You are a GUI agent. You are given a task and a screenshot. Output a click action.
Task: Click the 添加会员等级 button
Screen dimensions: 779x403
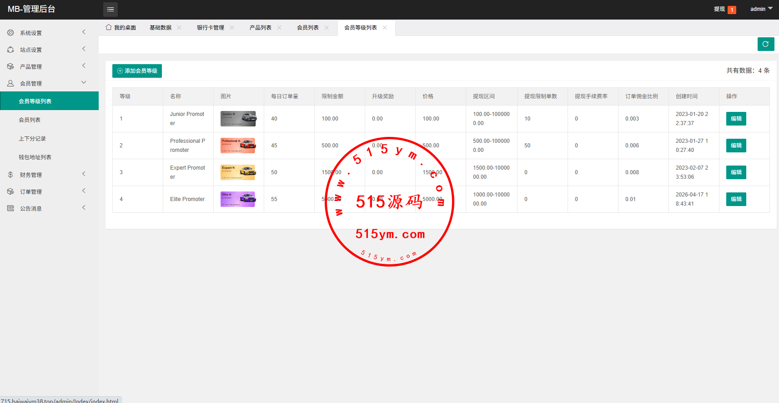pyautogui.click(x=137, y=71)
